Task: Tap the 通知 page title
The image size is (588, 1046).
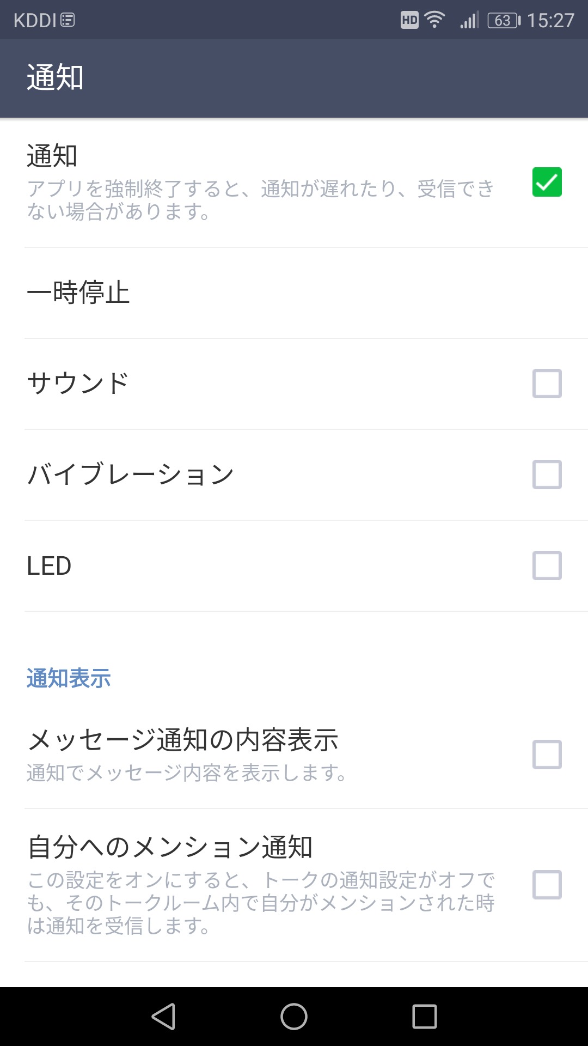Action: click(55, 77)
